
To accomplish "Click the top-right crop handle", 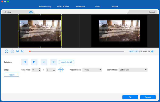I will [62, 15].
